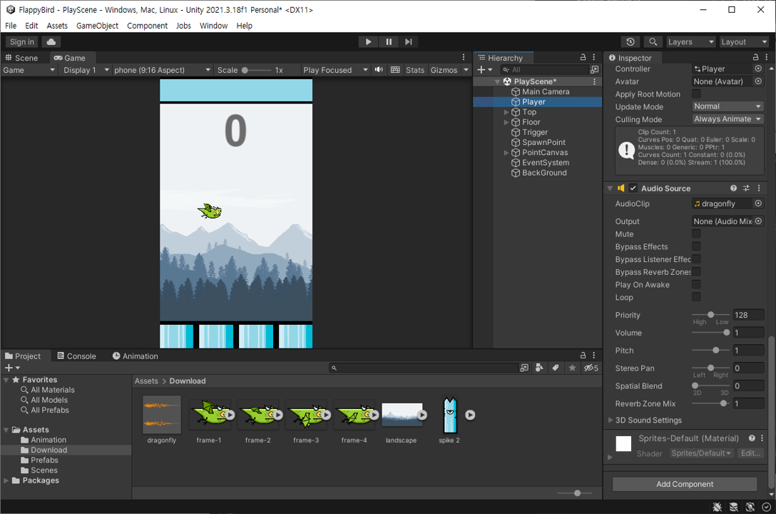Toggle hidden packages visibility icon showing 5
This screenshot has height=514, width=776.
(591, 368)
